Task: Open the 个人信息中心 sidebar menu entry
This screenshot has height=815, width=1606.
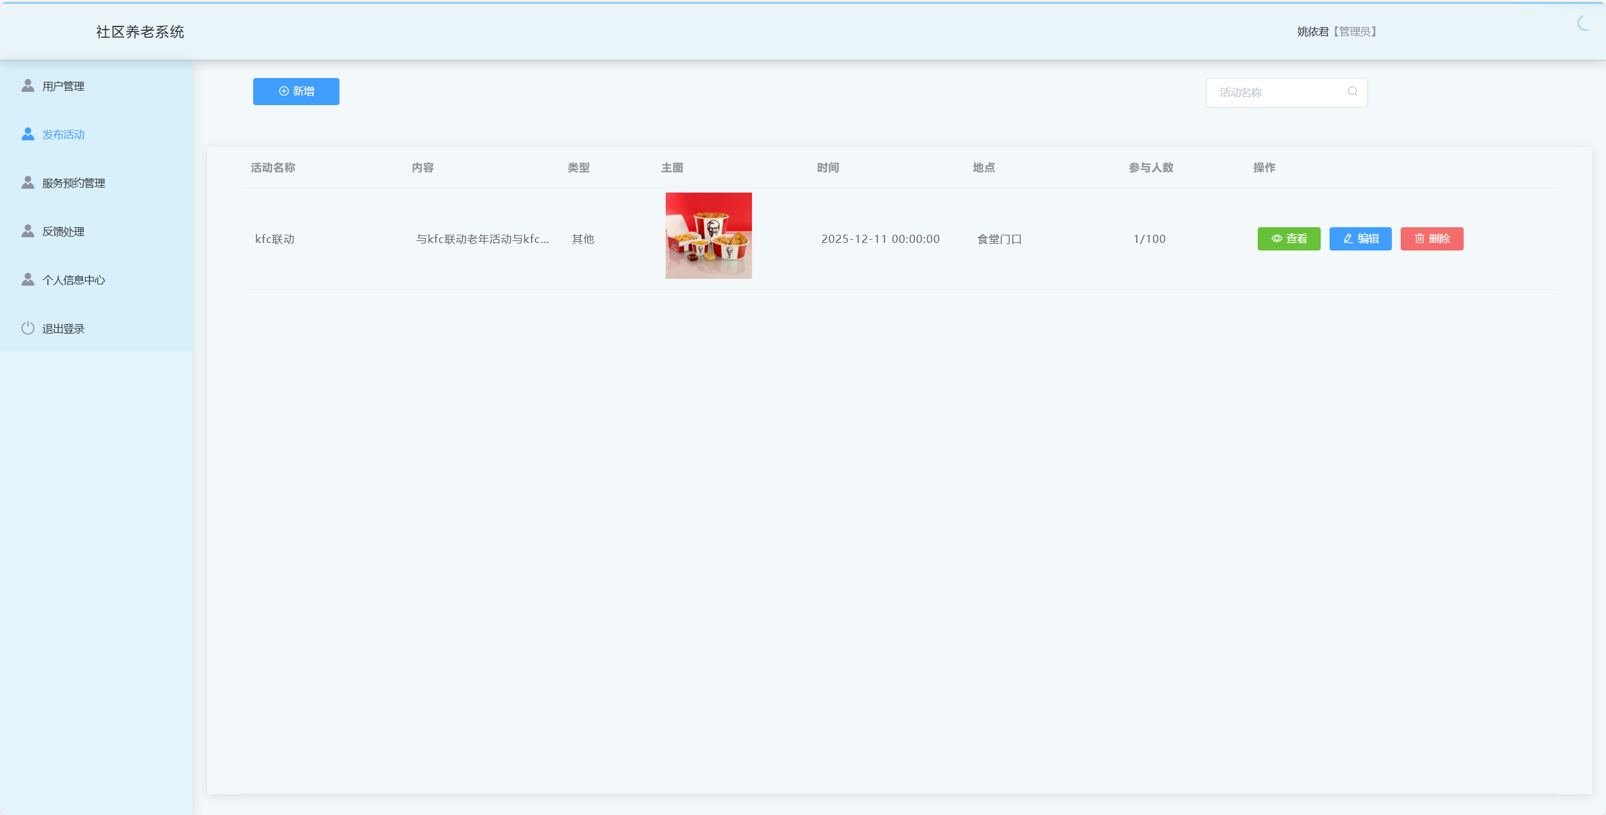Action: (74, 279)
